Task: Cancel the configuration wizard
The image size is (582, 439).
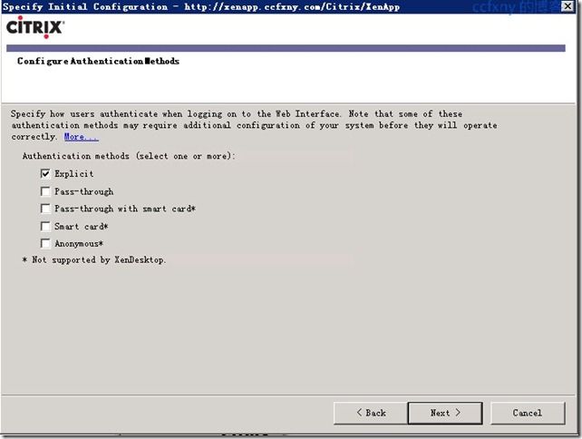Action: [528, 413]
